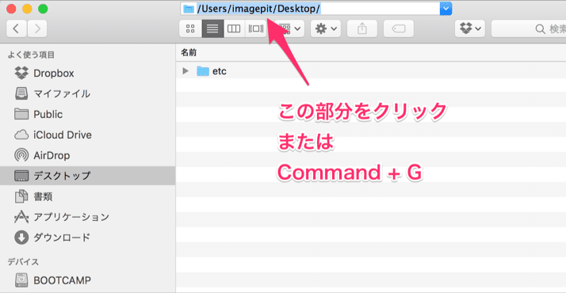Viewport: 566px width, 293px height.
Task: Select list view mode button
Action: click(x=212, y=29)
